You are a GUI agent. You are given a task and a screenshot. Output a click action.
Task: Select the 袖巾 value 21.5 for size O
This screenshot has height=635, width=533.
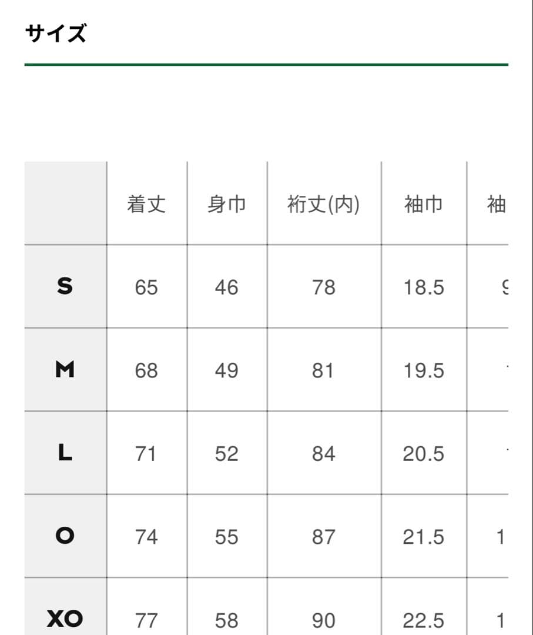pos(423,537)
